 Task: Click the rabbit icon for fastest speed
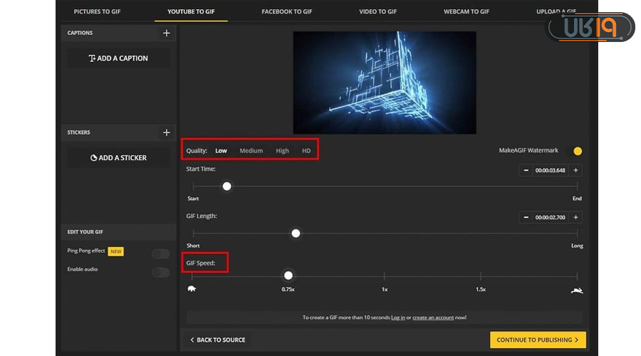tap(576, 290)
